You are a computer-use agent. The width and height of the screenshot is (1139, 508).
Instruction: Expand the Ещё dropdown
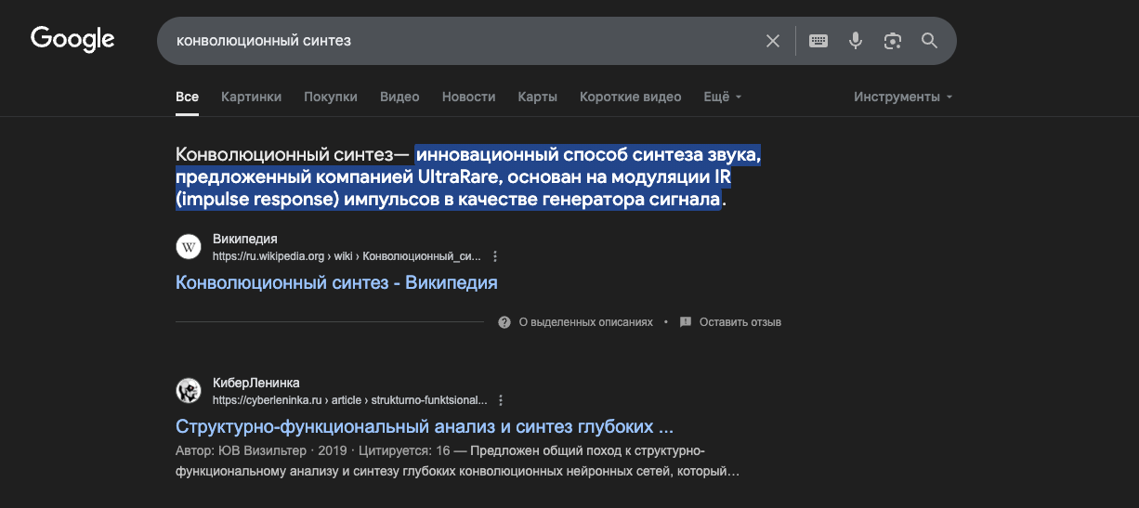(723, 97)
